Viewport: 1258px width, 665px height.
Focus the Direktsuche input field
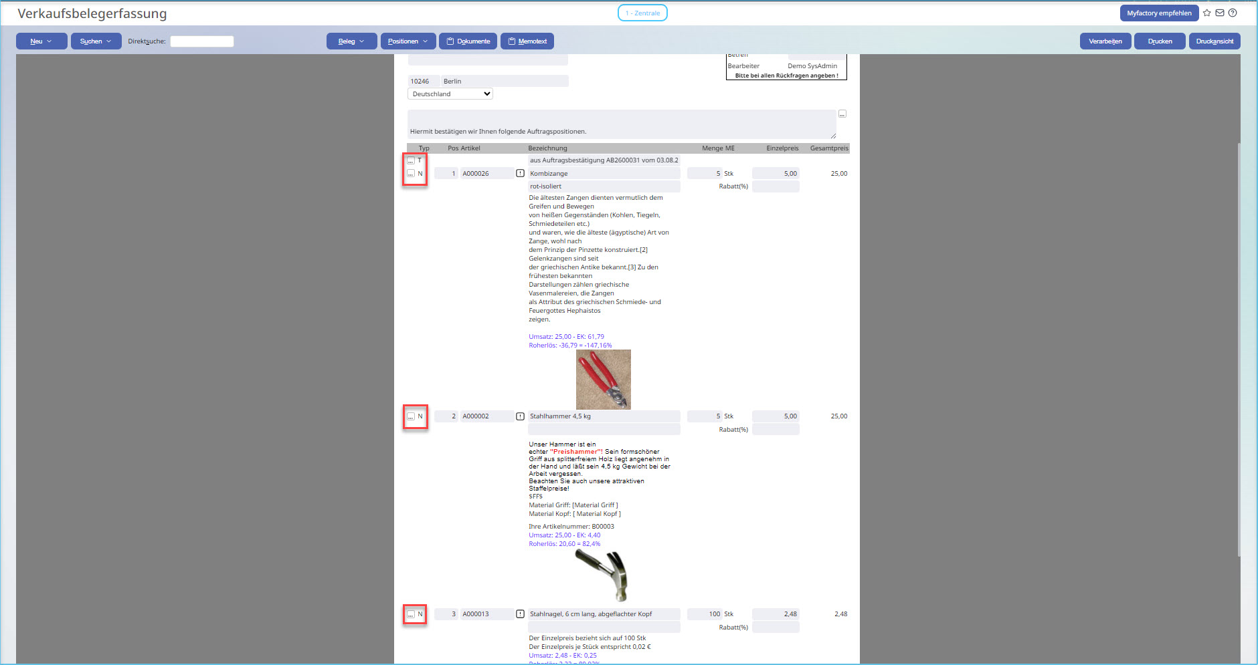[202, 41]
